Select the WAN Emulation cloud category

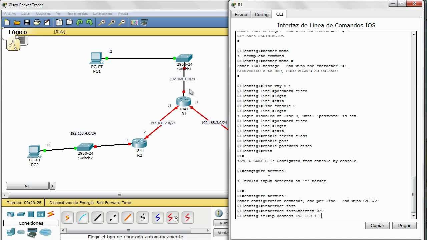point(21,232)
